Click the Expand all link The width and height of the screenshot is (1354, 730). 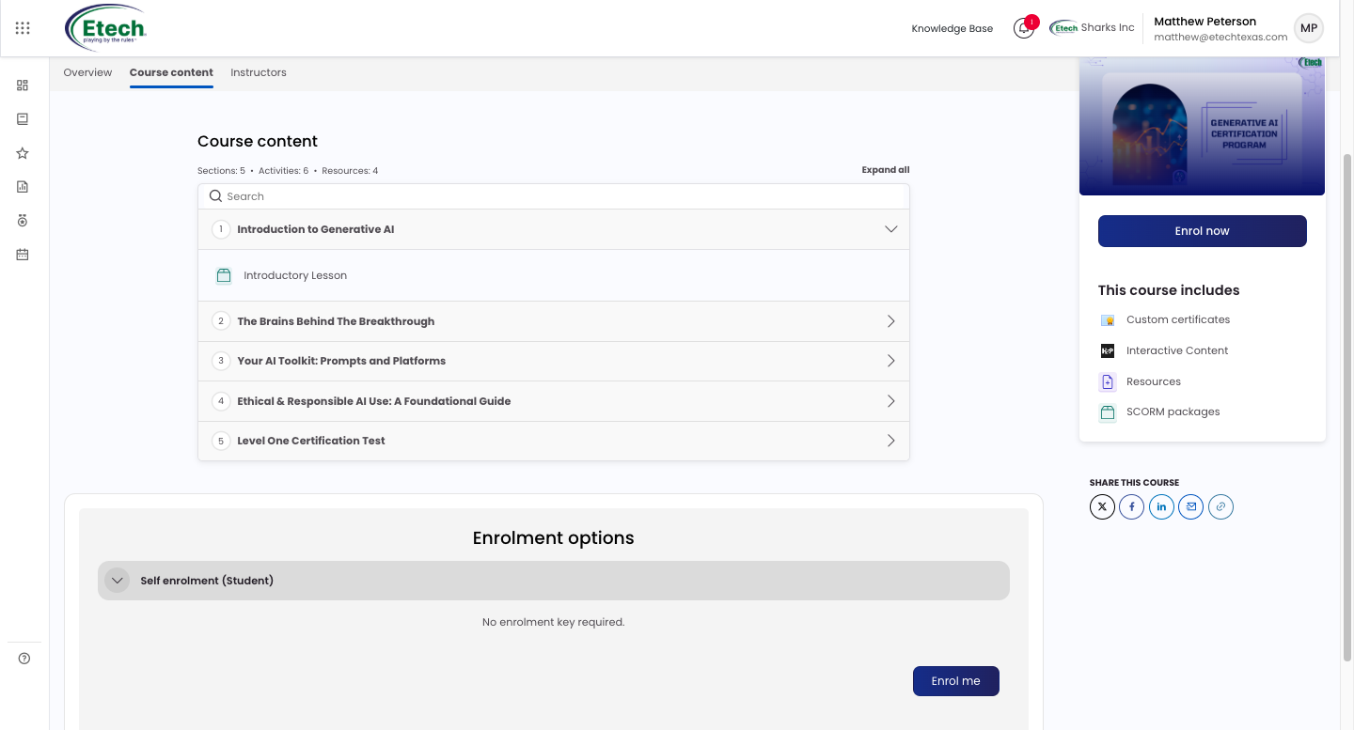click(x=886, y=170)
